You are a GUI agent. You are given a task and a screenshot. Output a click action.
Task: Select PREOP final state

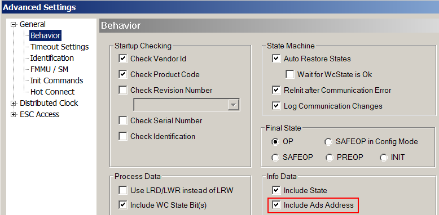tap(330, 158)
